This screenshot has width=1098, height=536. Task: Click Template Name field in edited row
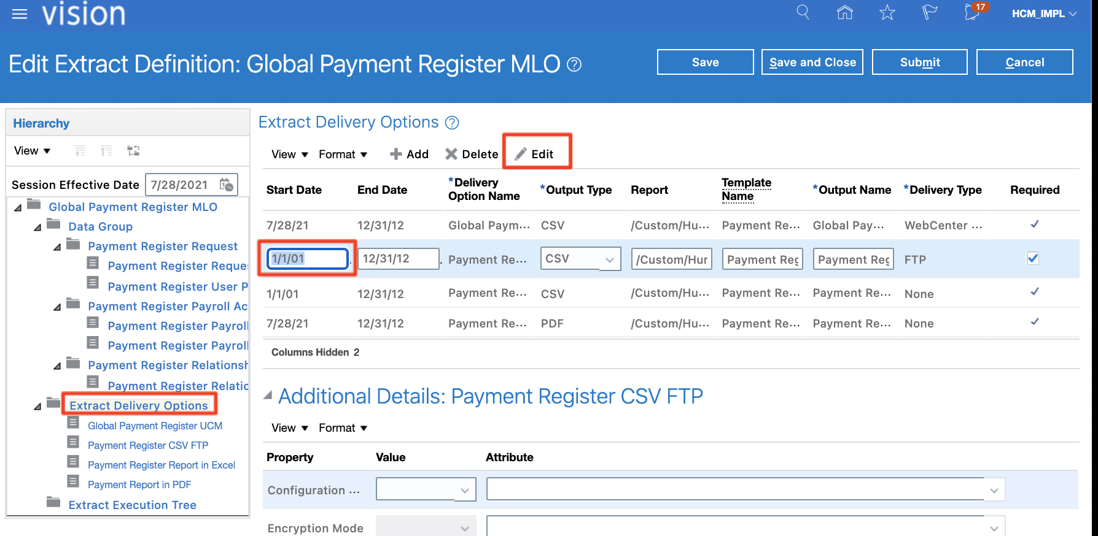coord(763,259)
